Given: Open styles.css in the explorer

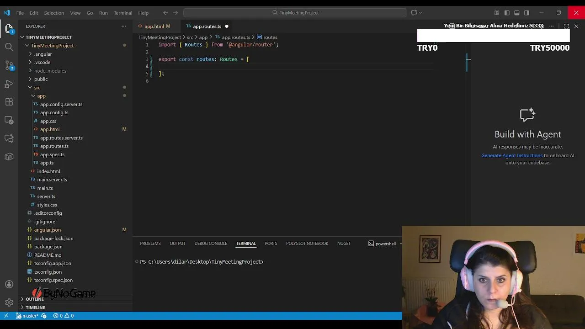Looking at the screenshot, I should [x=47, y=205].
